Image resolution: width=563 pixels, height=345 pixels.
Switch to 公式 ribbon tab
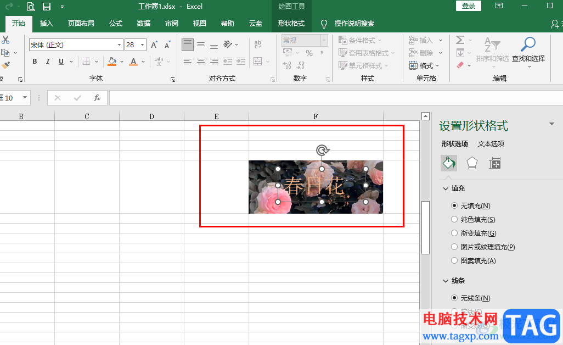pos(116,24)
